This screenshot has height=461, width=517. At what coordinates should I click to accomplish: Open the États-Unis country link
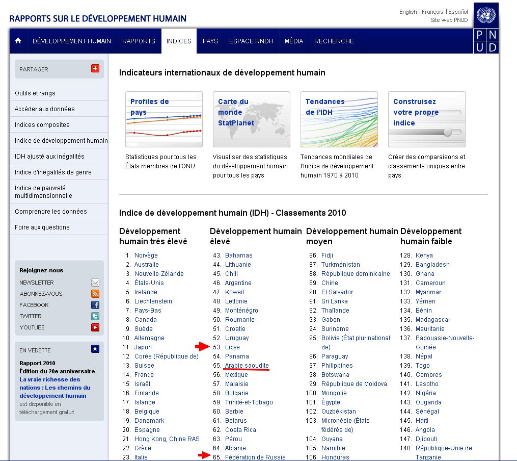click(149, 283)
